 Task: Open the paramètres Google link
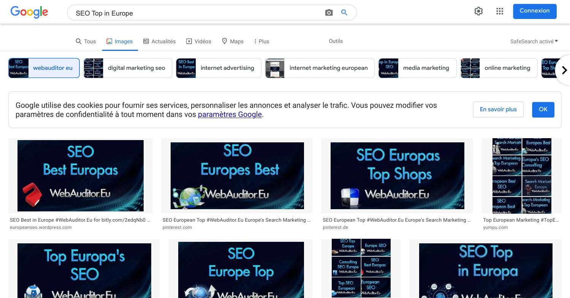(230, 114)
